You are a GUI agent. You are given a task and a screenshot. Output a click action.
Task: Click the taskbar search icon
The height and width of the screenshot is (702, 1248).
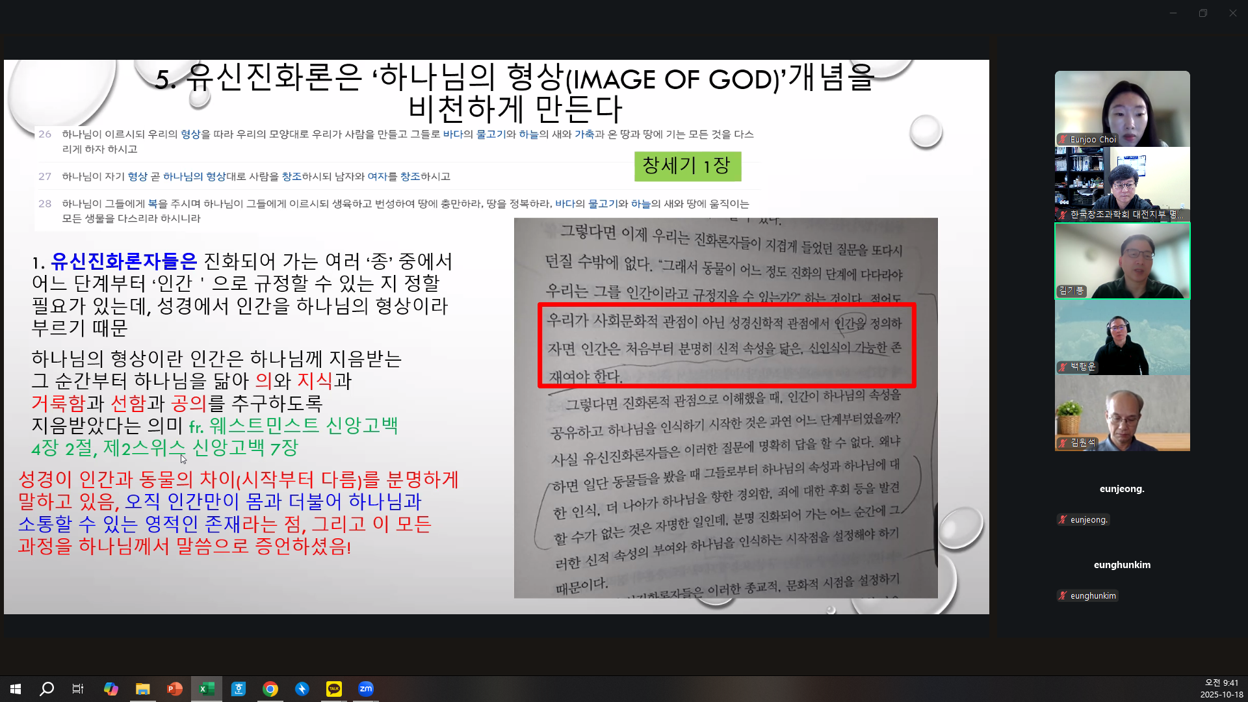pos(47,689)
